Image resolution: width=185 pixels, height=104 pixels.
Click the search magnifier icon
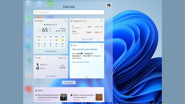click(x=36, y=12)
